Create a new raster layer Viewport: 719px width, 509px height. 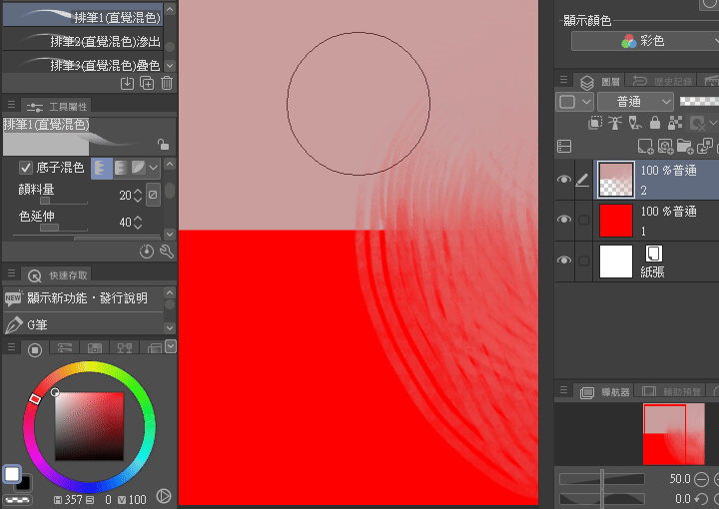[645, 146]
